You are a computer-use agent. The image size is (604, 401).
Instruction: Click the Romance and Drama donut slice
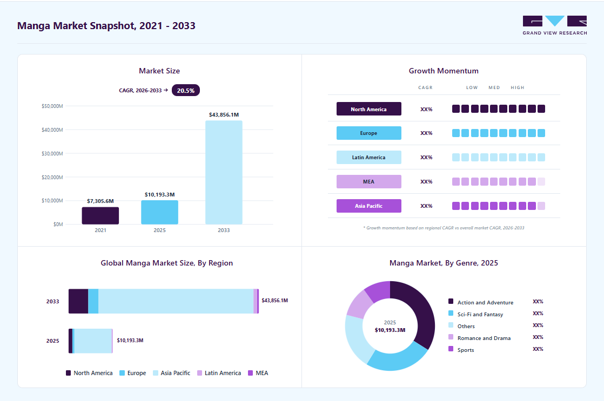tap(359, 304)
